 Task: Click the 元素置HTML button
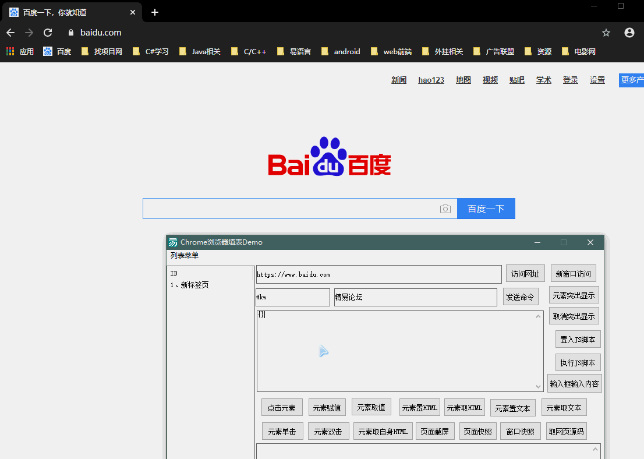click(x=420, y=408)
